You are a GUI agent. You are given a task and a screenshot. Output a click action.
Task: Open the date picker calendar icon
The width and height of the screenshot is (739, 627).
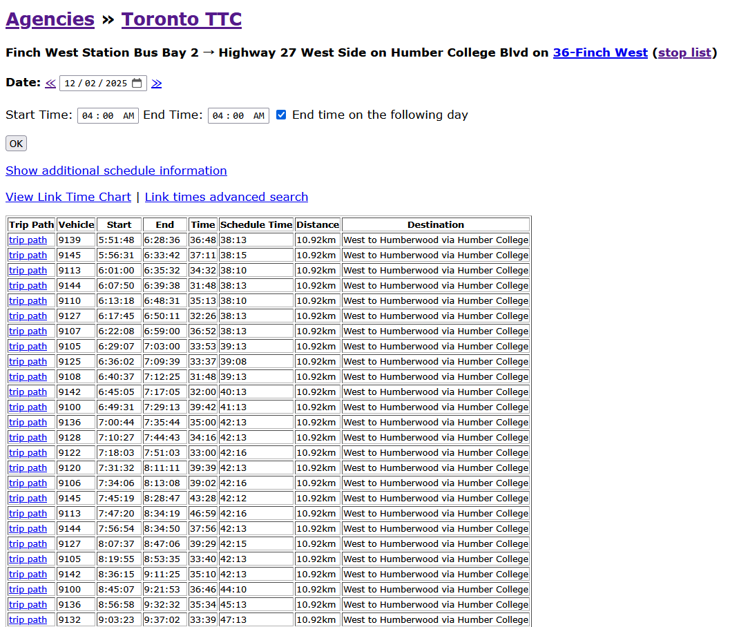[x=137, y=83]
